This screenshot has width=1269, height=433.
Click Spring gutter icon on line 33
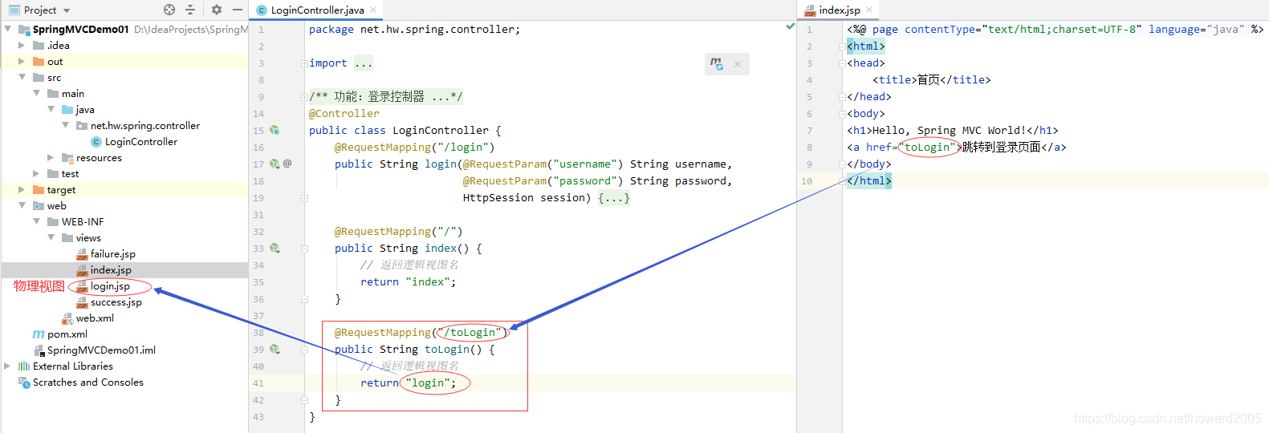[275, 248]
